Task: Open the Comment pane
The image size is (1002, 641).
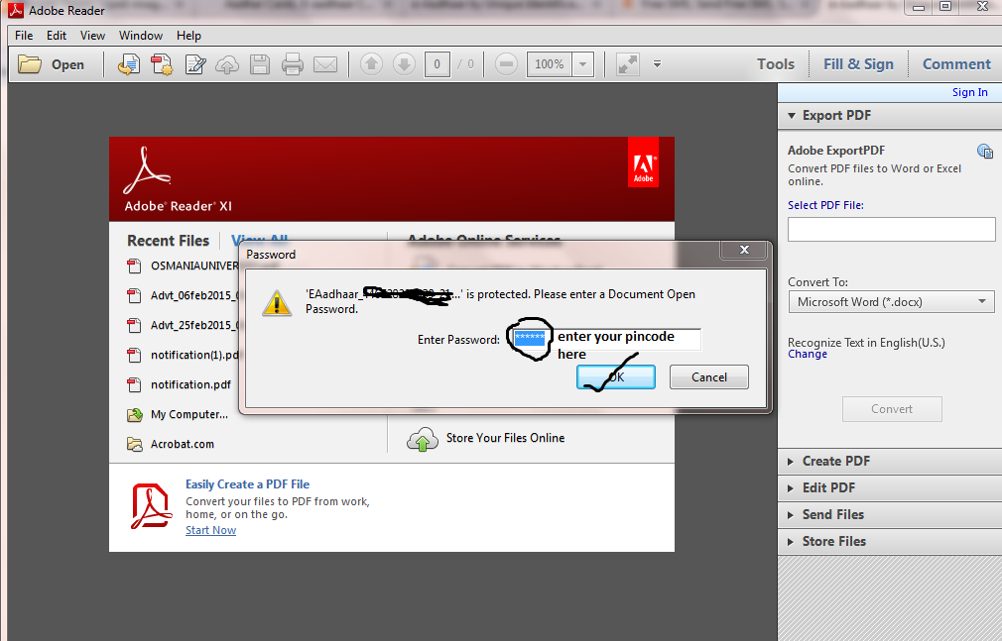Action: [956, 64]
